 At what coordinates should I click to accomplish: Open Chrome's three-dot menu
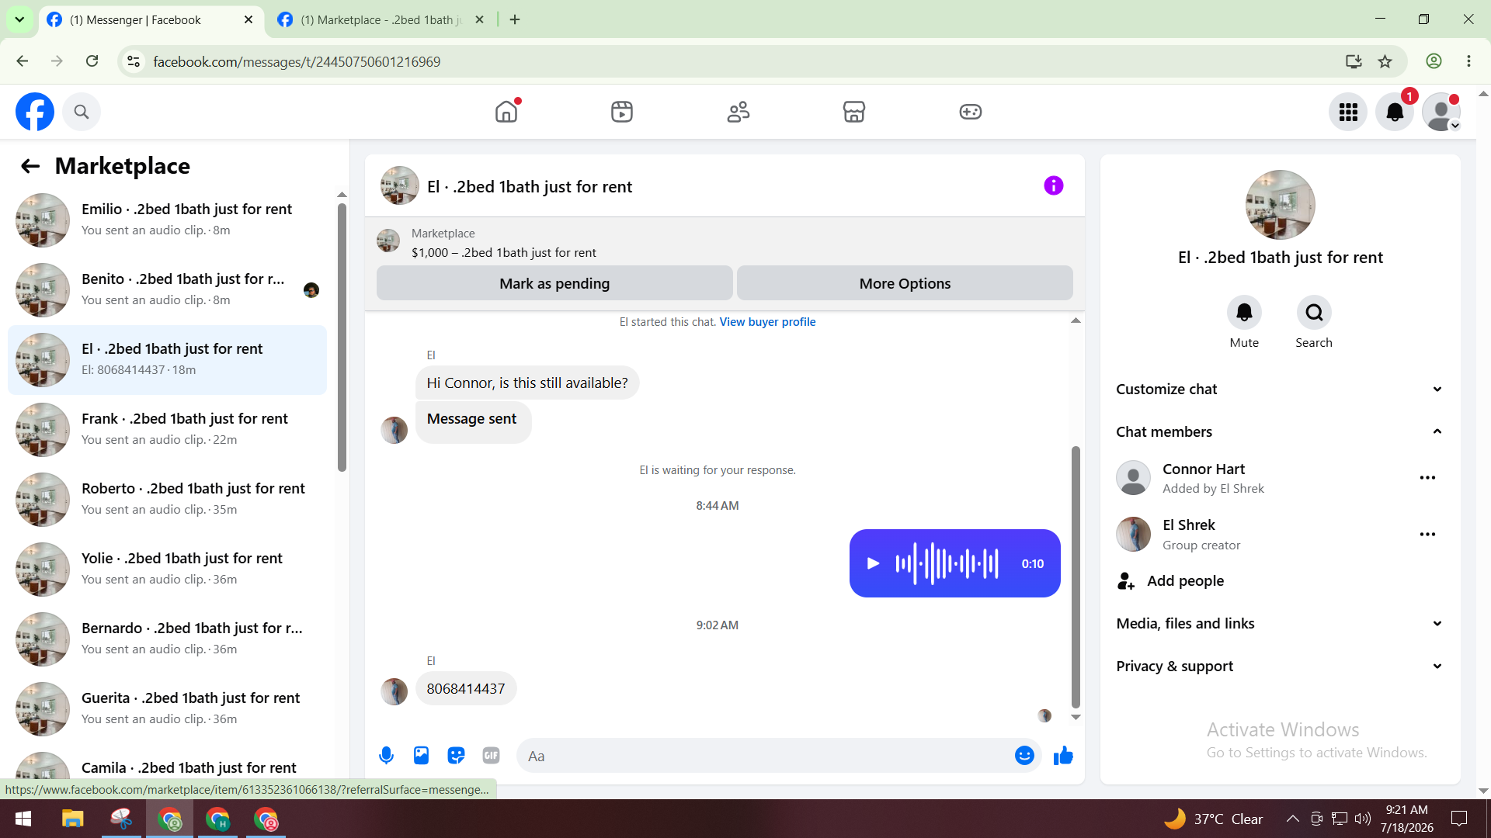click(1468, 61)
